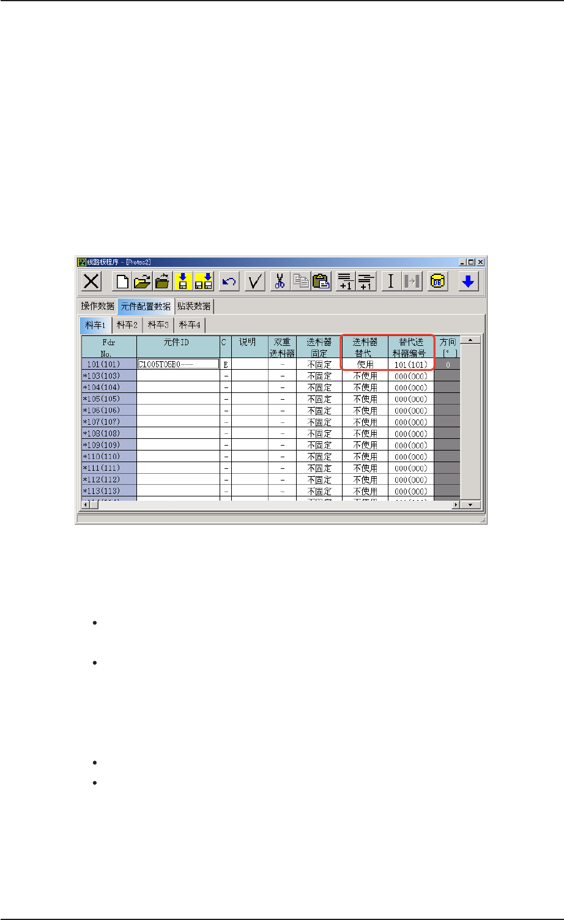The height and width of the screenshot is (920, 564).
Task: Click the X cancel toolbar icon
Action: [x=92, y=282]
